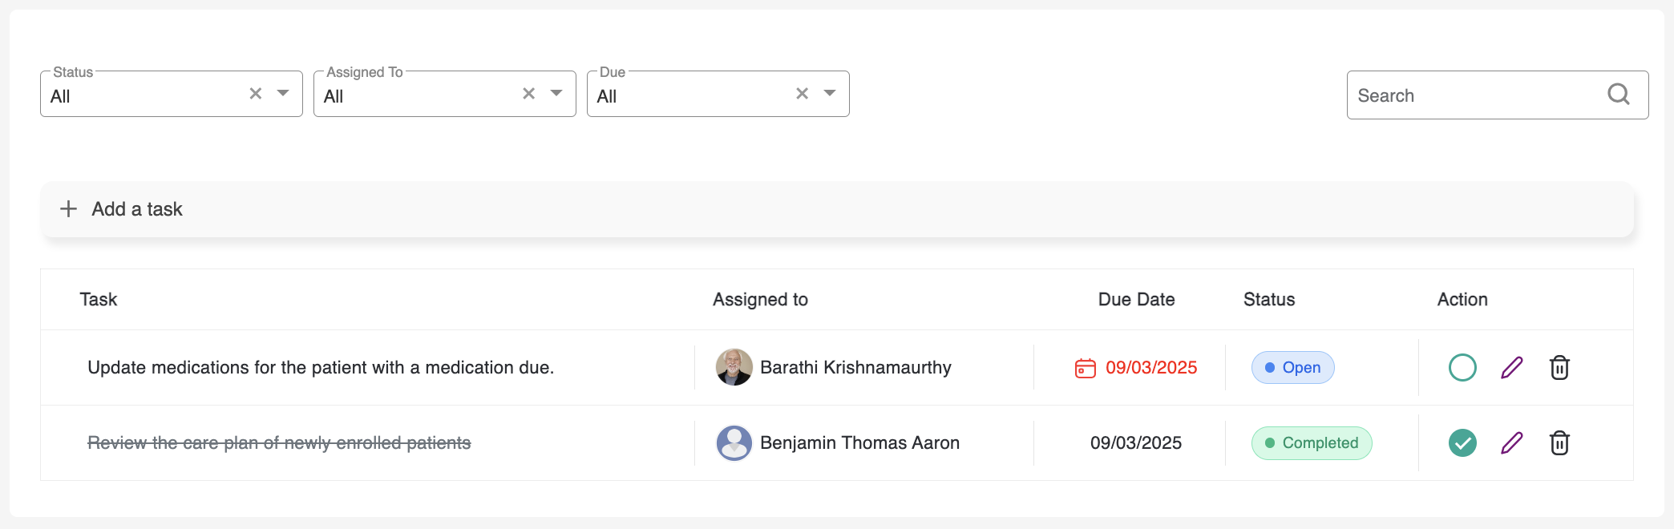
Task: Click the plus icon next to Add a task
Action: point(69,209)
